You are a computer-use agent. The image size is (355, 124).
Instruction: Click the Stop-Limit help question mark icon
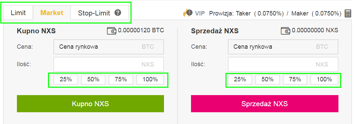118,13
